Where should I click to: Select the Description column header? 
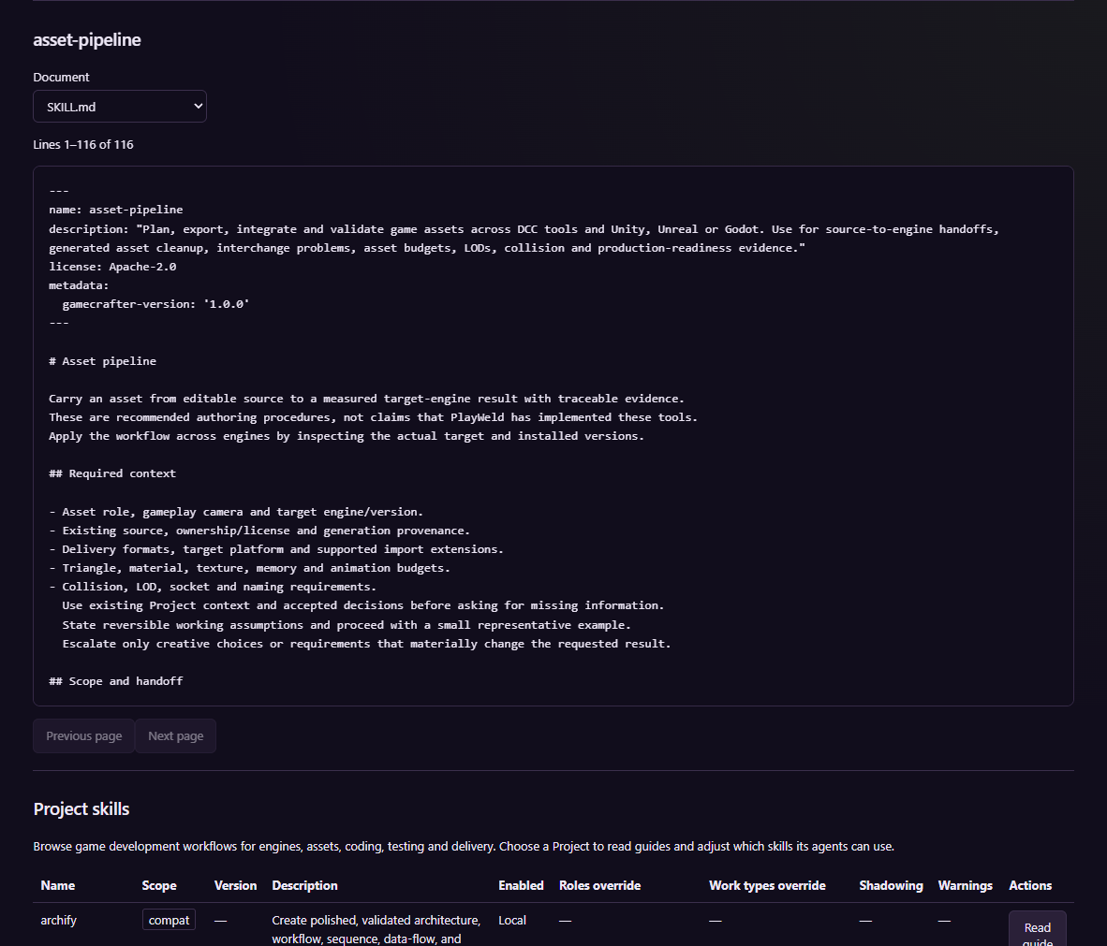click(x=304, y=885)
